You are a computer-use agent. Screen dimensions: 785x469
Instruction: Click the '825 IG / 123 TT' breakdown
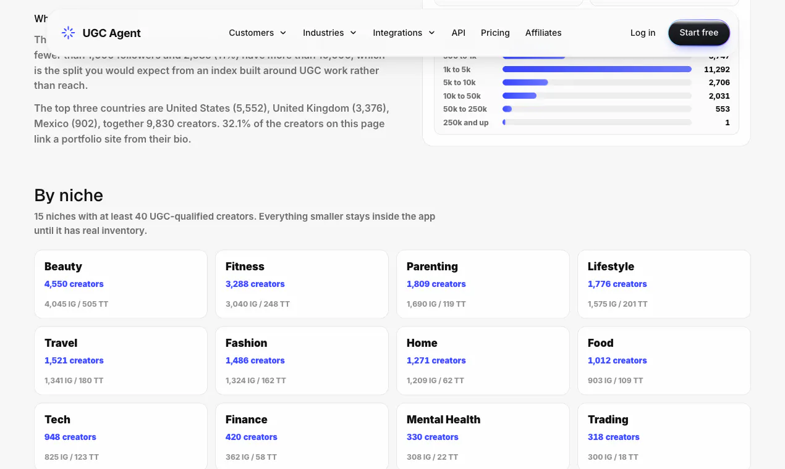coord(71,457)
